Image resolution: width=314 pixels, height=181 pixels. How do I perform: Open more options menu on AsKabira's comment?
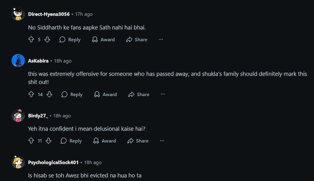coord(163,94)
